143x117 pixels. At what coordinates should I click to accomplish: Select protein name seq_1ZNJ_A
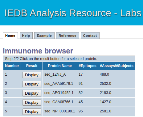[x=55, y=74]
